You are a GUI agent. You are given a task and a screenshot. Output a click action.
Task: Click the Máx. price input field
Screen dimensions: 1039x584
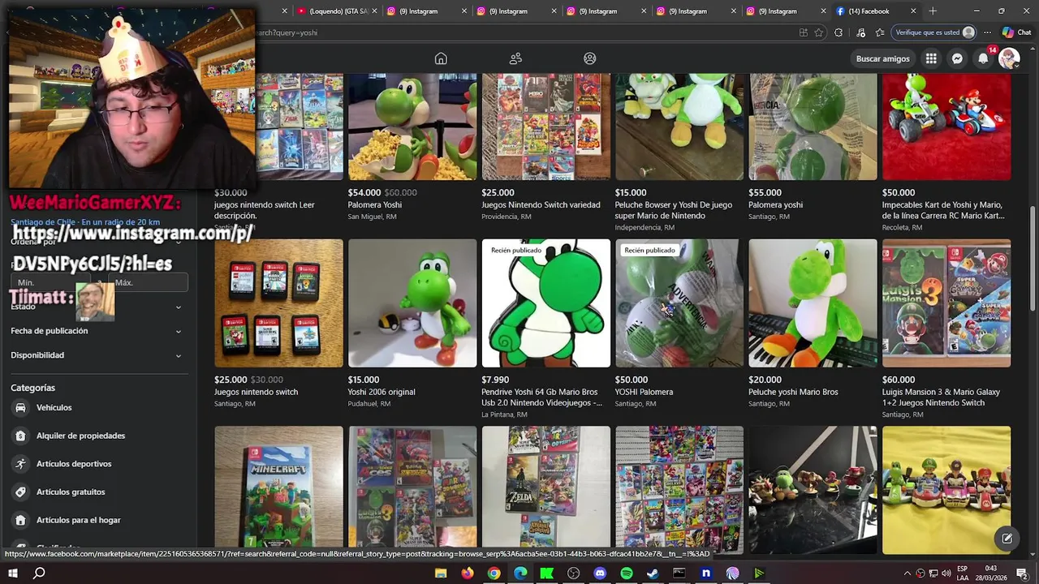point(149,282)
